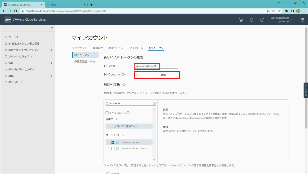Click the 組織ロール heading text
This screenshot has height=174, width=308.
click(x=112, y=119)
